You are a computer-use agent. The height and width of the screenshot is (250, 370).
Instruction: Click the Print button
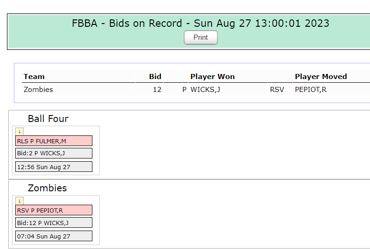pyautogui.click(x=200, y=37)
